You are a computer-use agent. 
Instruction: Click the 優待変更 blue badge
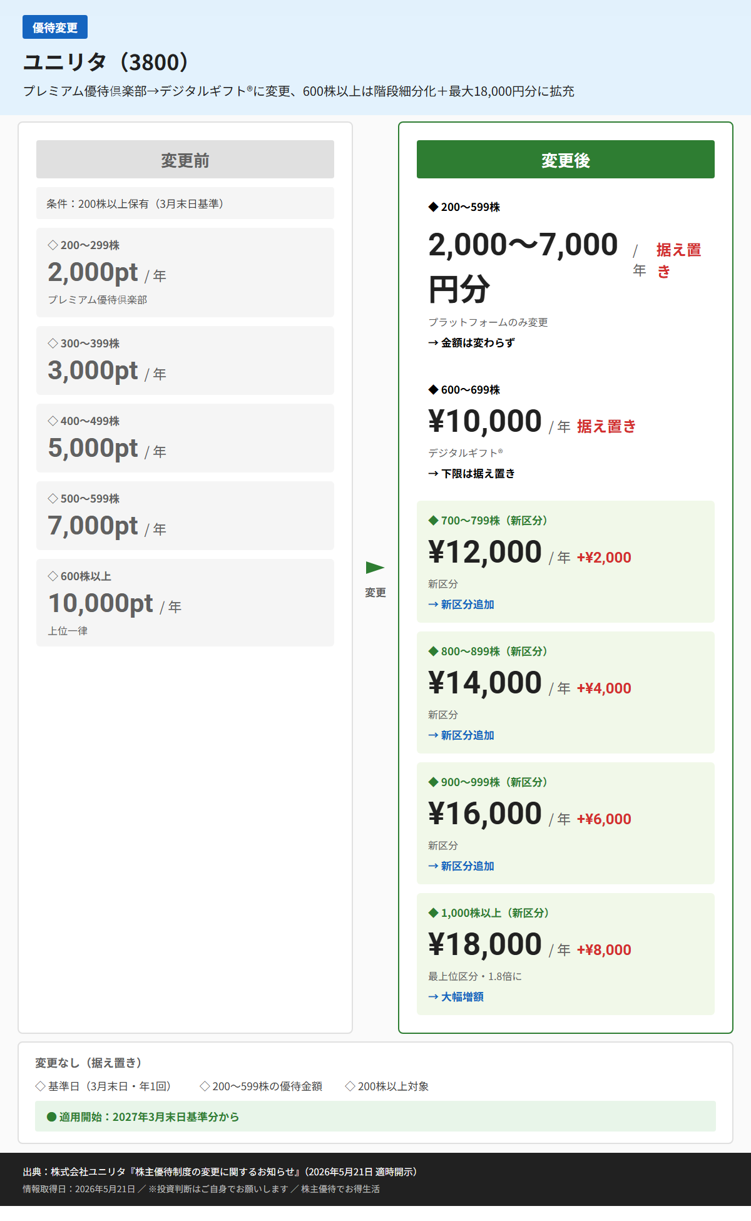pos(55,28)
